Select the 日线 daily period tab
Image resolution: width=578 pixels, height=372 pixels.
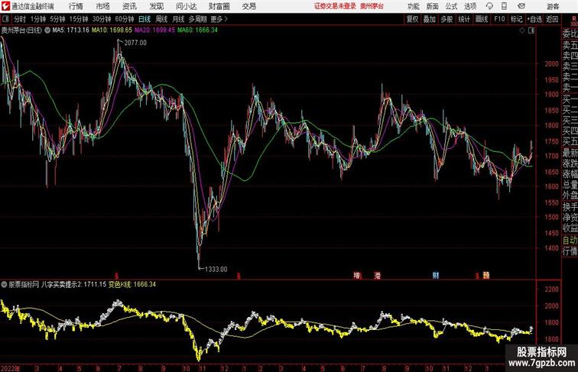pyautogui.click(x=144, y=19)
